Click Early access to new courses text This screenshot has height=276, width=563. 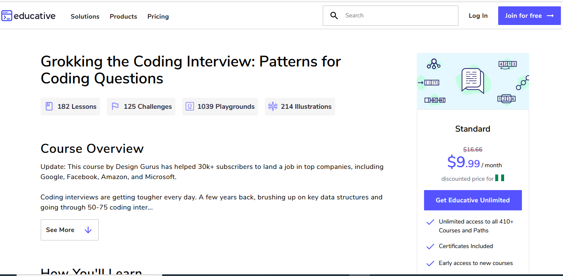(x=476, y=263)
